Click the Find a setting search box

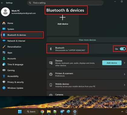click(x=65, y=3)
